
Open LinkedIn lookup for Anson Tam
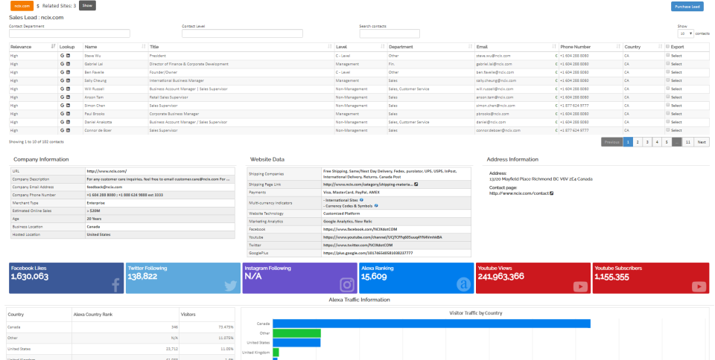(68, 97)
